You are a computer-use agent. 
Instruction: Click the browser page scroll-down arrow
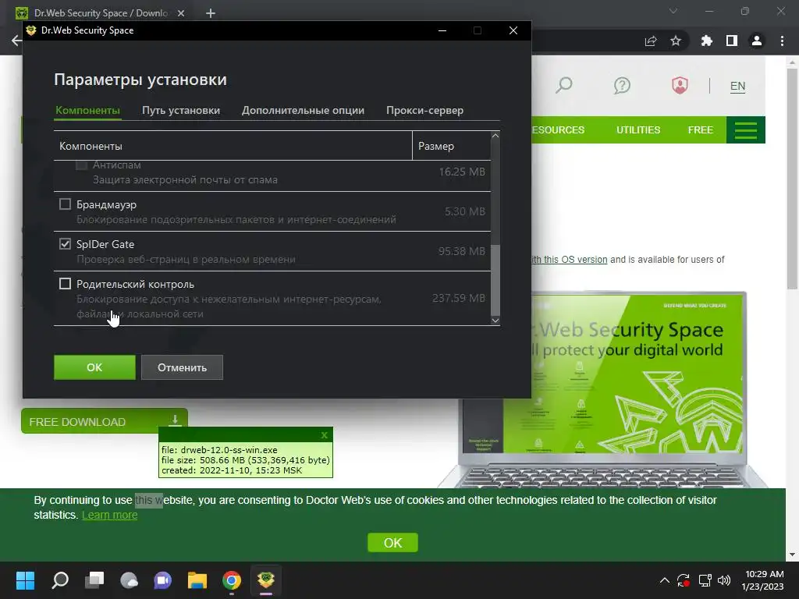pyautogui.click(x=792, y=555)
